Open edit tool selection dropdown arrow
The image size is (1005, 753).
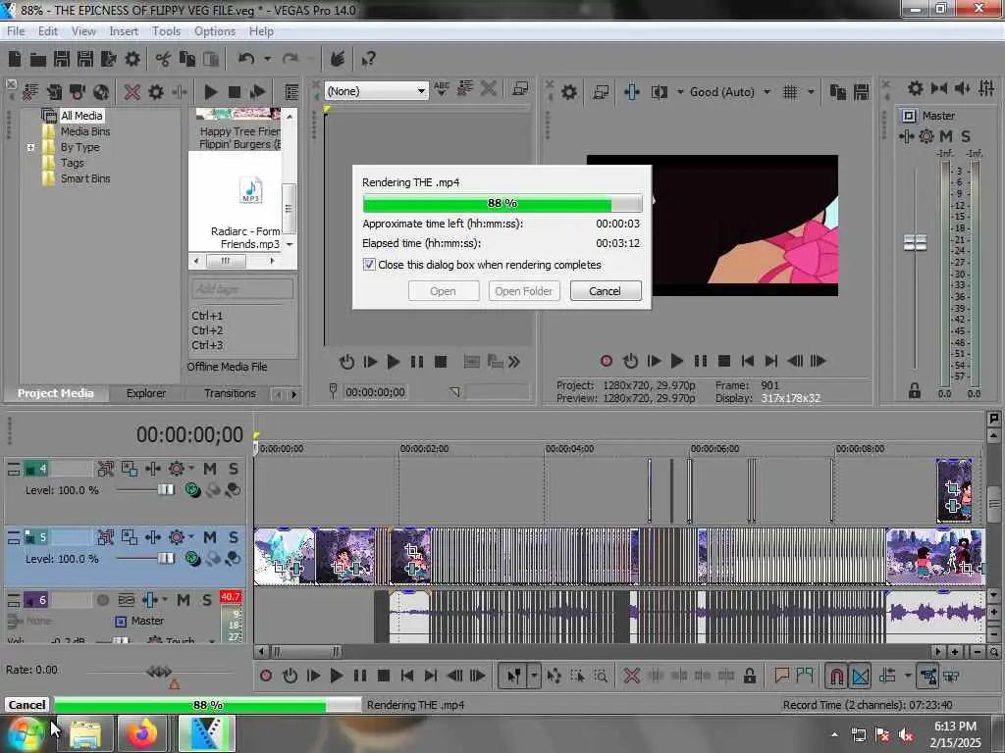(535, 676)
